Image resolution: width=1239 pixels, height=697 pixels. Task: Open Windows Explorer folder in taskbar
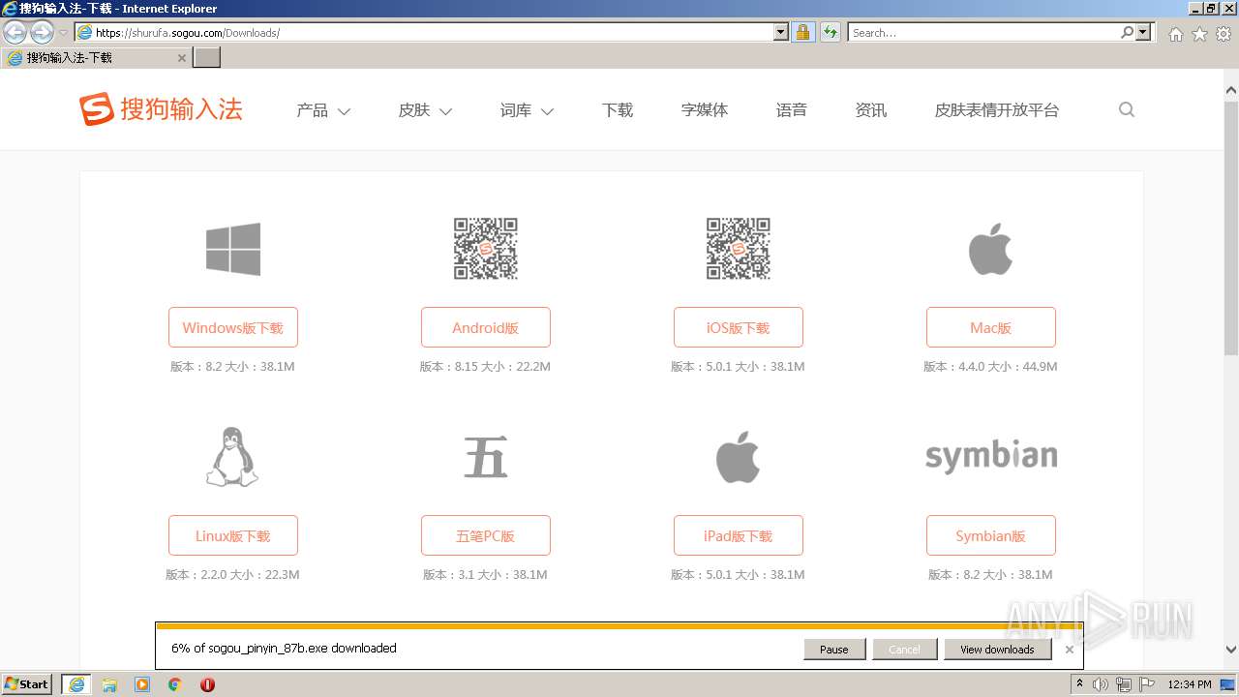pos(109,684)
